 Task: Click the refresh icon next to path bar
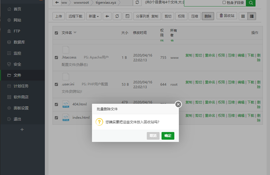(x=137, y=2)
